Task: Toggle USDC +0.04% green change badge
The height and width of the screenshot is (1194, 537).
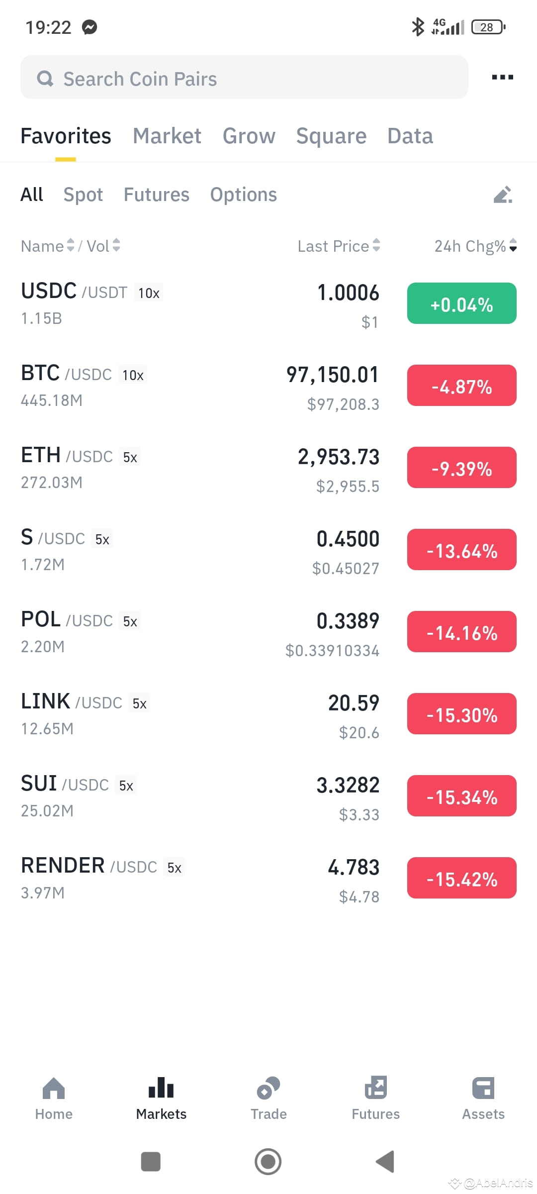Action: 462,303
